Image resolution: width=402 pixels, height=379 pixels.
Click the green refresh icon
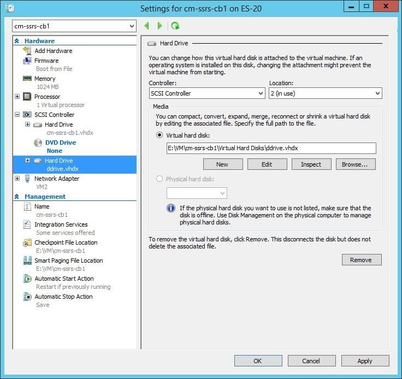(175, 26)
